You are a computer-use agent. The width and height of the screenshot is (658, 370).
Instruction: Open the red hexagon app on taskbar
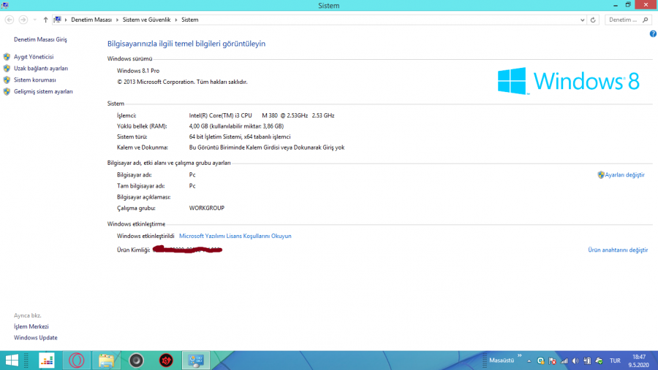166,361
